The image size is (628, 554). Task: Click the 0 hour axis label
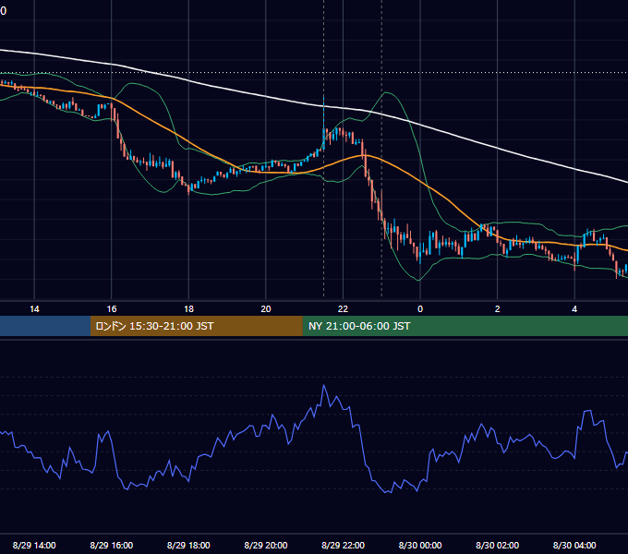(420, 309)
